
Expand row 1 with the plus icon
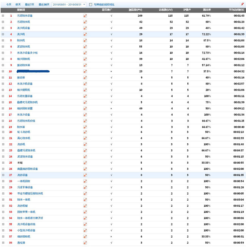[x=3, y=16]
